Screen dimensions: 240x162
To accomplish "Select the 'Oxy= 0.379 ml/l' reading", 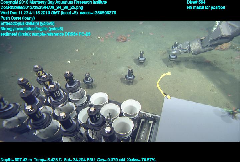I will click(x=111, y=160).
